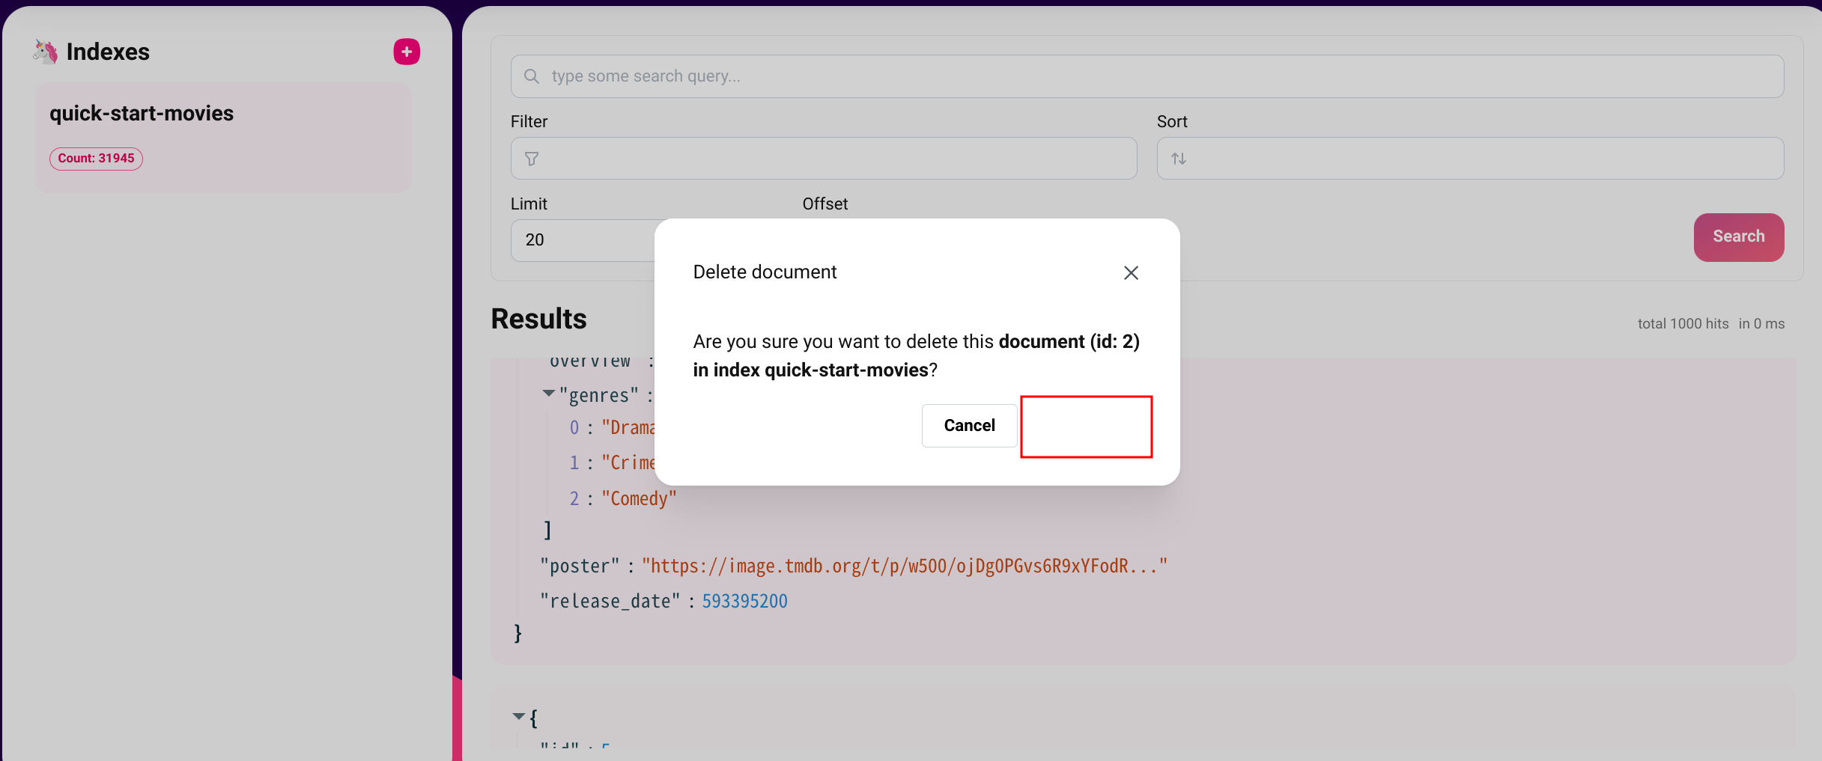Screen dimensions: 1822x761
Task: Collapse the expanded document at the bottom
Action: click(x=517, y=716)
